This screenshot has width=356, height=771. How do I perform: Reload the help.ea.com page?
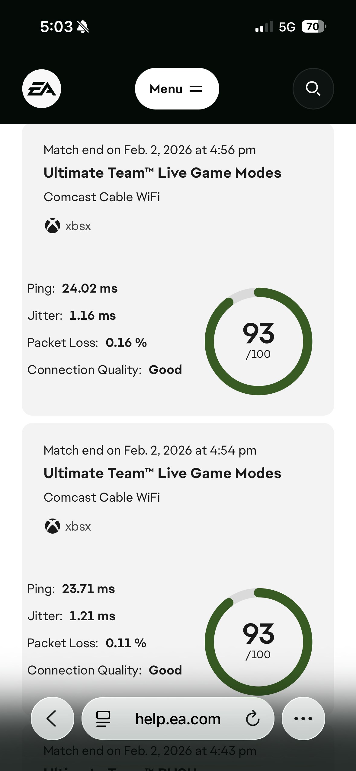(252, 719)
